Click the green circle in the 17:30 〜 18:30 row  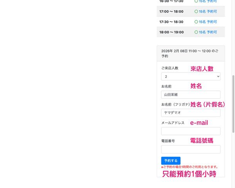click(196, 22)
